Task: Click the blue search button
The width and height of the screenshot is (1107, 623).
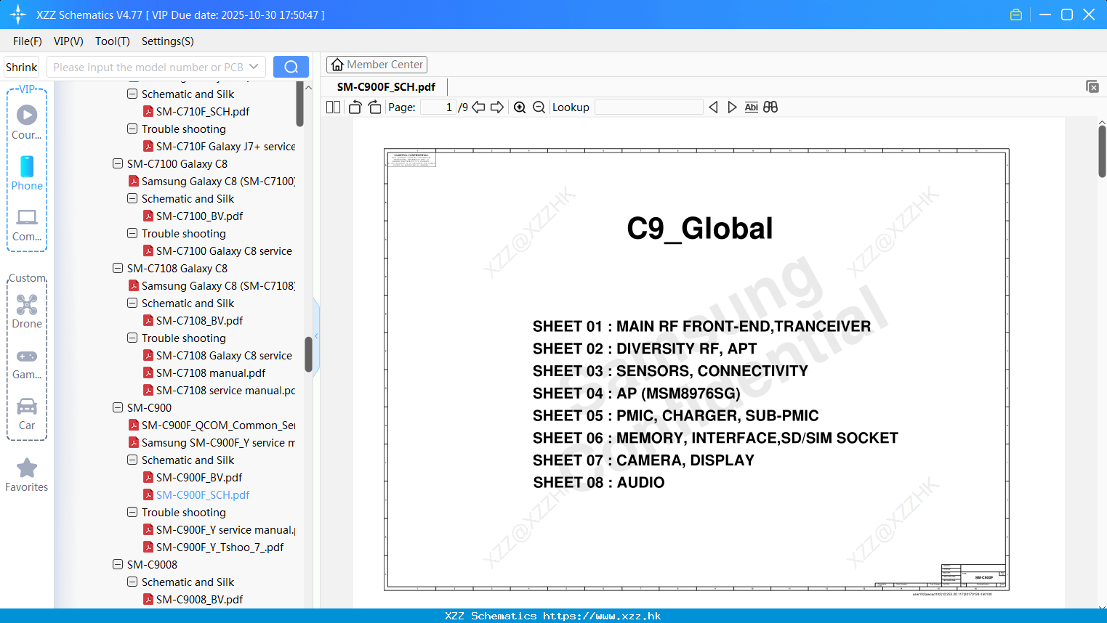Action: point(291,67)
